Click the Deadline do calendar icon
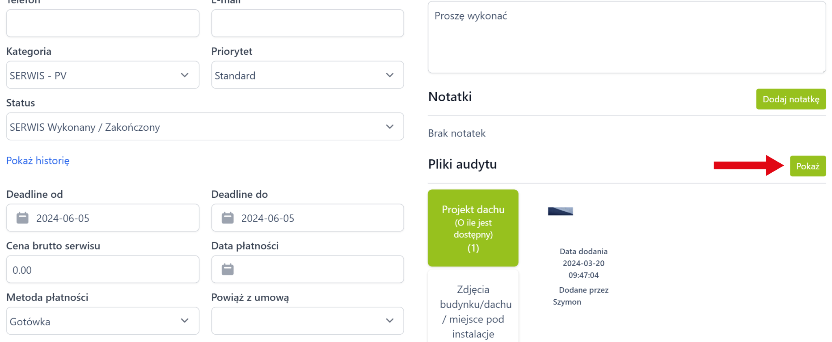This screenshot has width=832, height=342. pos(227,218)
